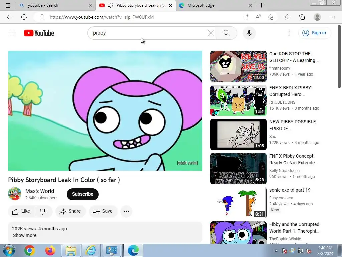Open more actions ellipsis below video

click(x=126, y=211)
